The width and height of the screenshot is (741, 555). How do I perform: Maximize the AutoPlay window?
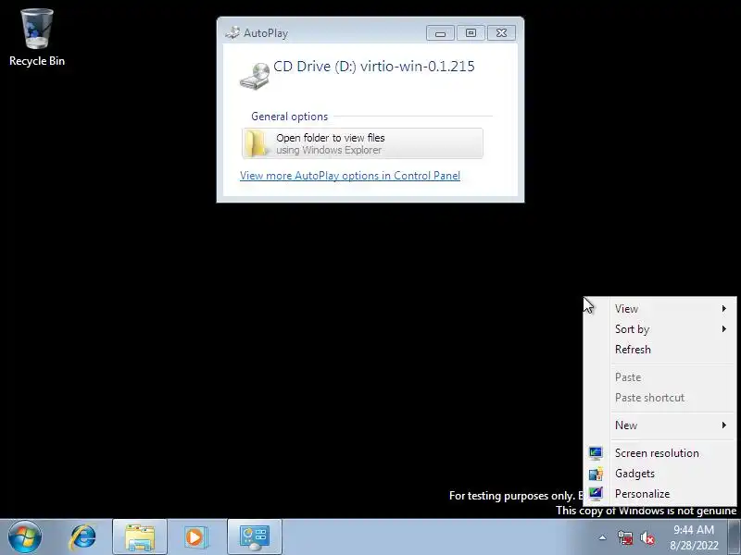(x=471, y=33)
